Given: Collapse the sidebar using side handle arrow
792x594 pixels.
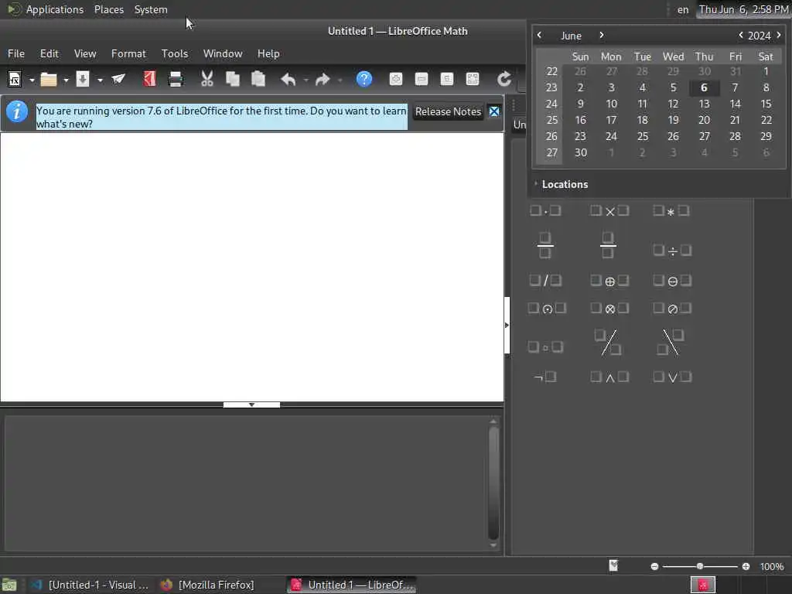Looking at the screenshot, I should (507, 326).
